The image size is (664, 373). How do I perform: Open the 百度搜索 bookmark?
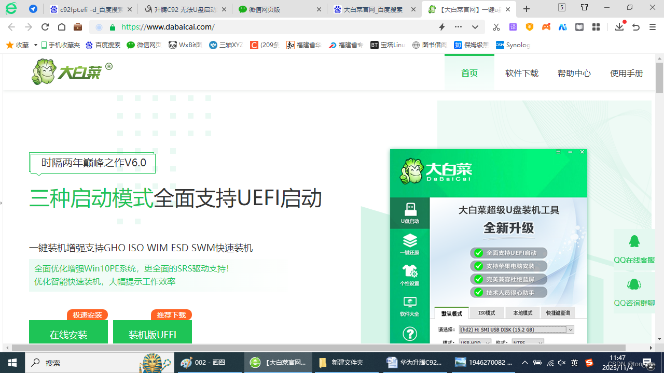pyautogui.click(x=103, y=45)
